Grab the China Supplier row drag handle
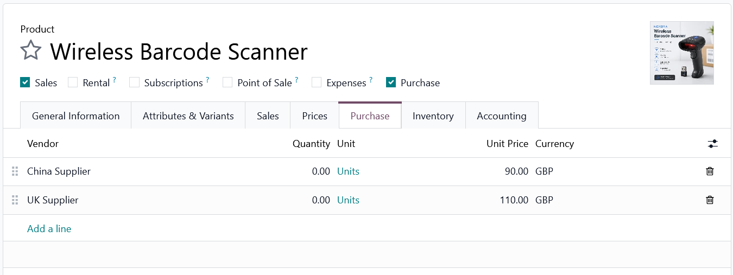This screenshot has width=733, height=275. tap(15, 171)
